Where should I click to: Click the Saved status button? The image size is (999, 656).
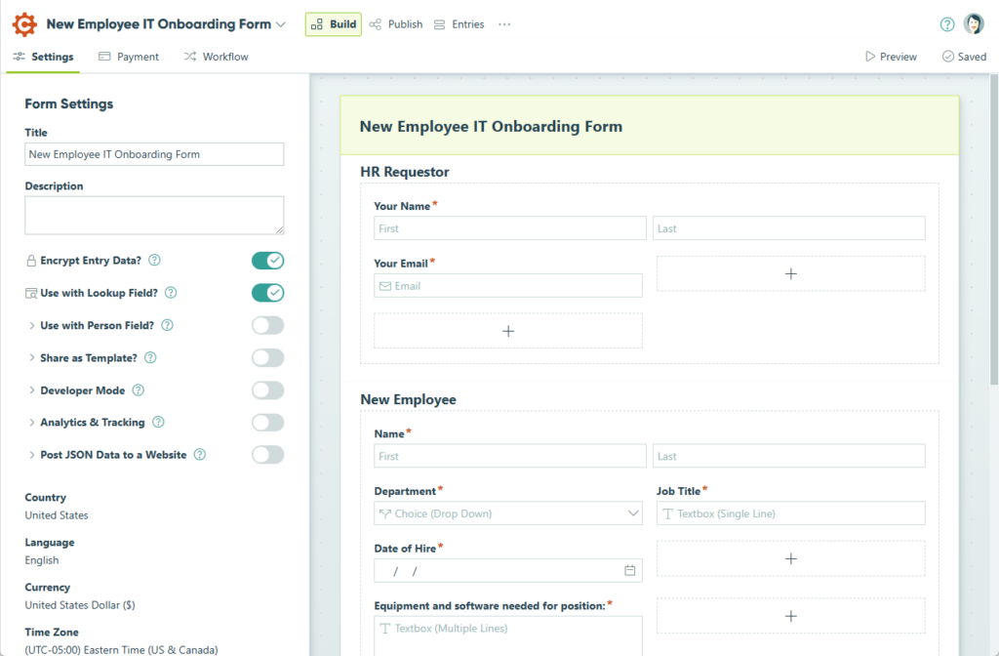click(964, 57)
